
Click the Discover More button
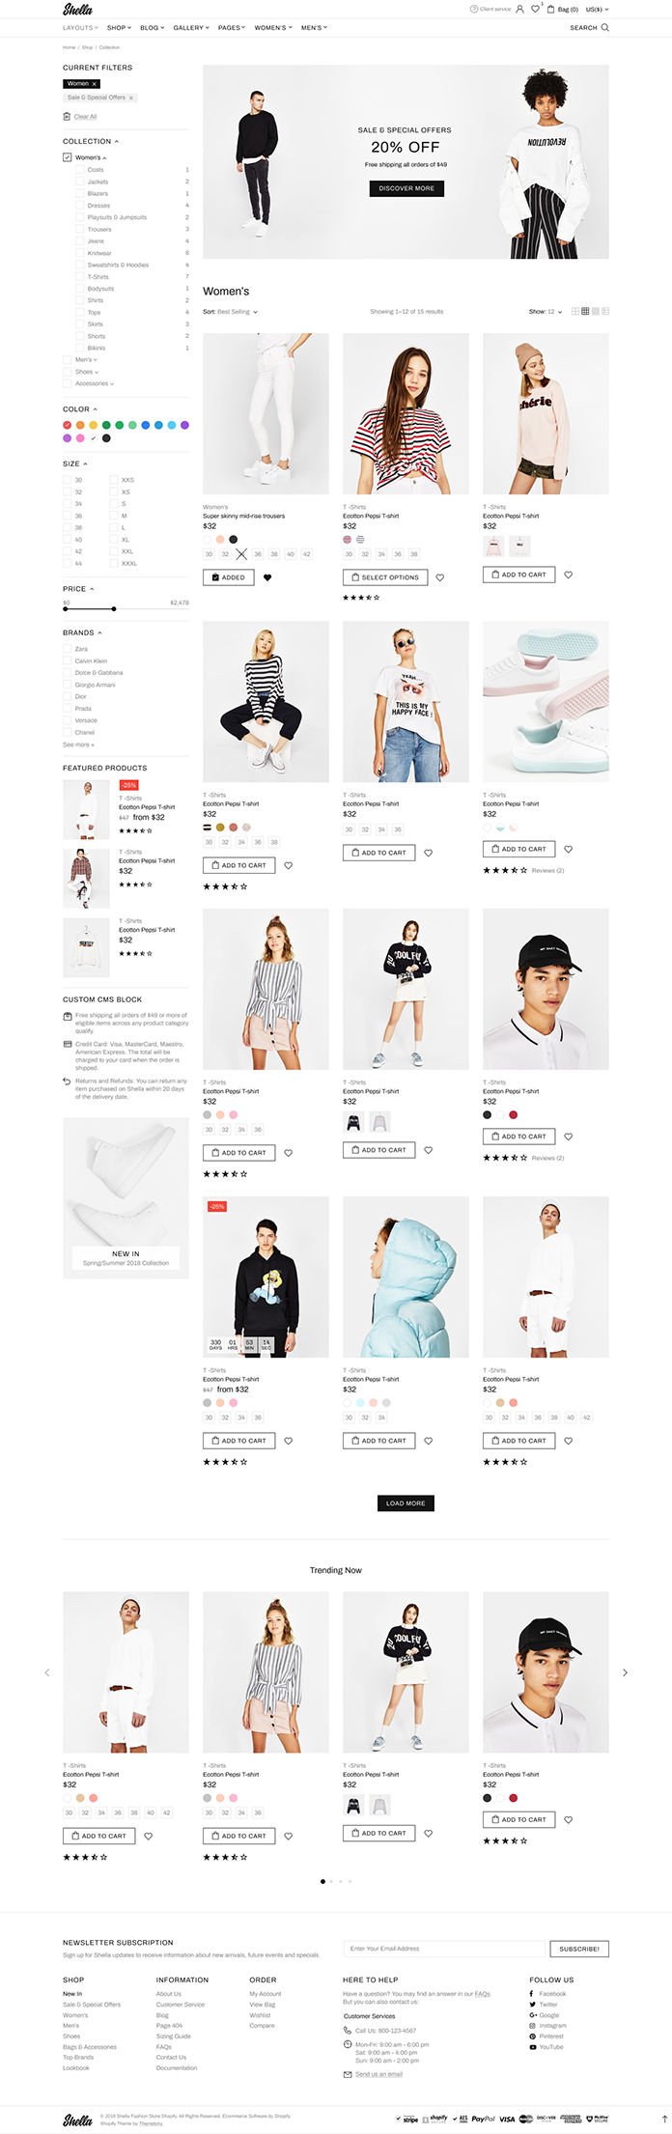pyautogui.click(x=406, y=188)
